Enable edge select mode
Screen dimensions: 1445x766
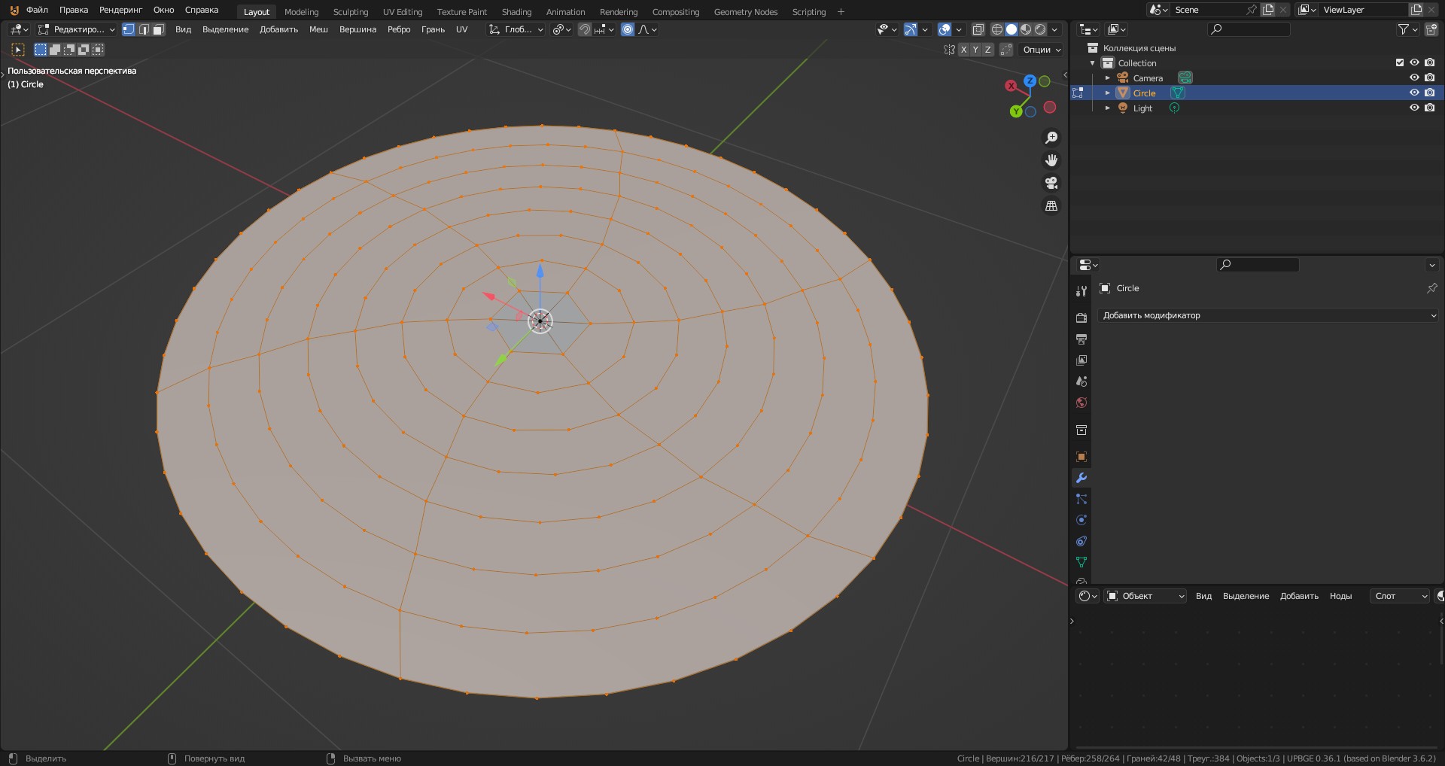tap(144, 29)
